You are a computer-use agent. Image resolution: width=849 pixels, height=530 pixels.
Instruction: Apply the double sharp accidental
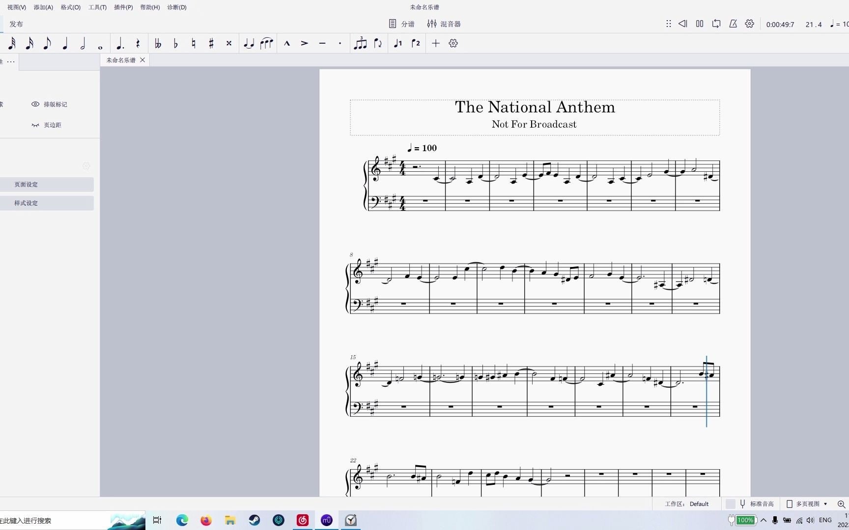pyautogui.click(x=228, y=44)
